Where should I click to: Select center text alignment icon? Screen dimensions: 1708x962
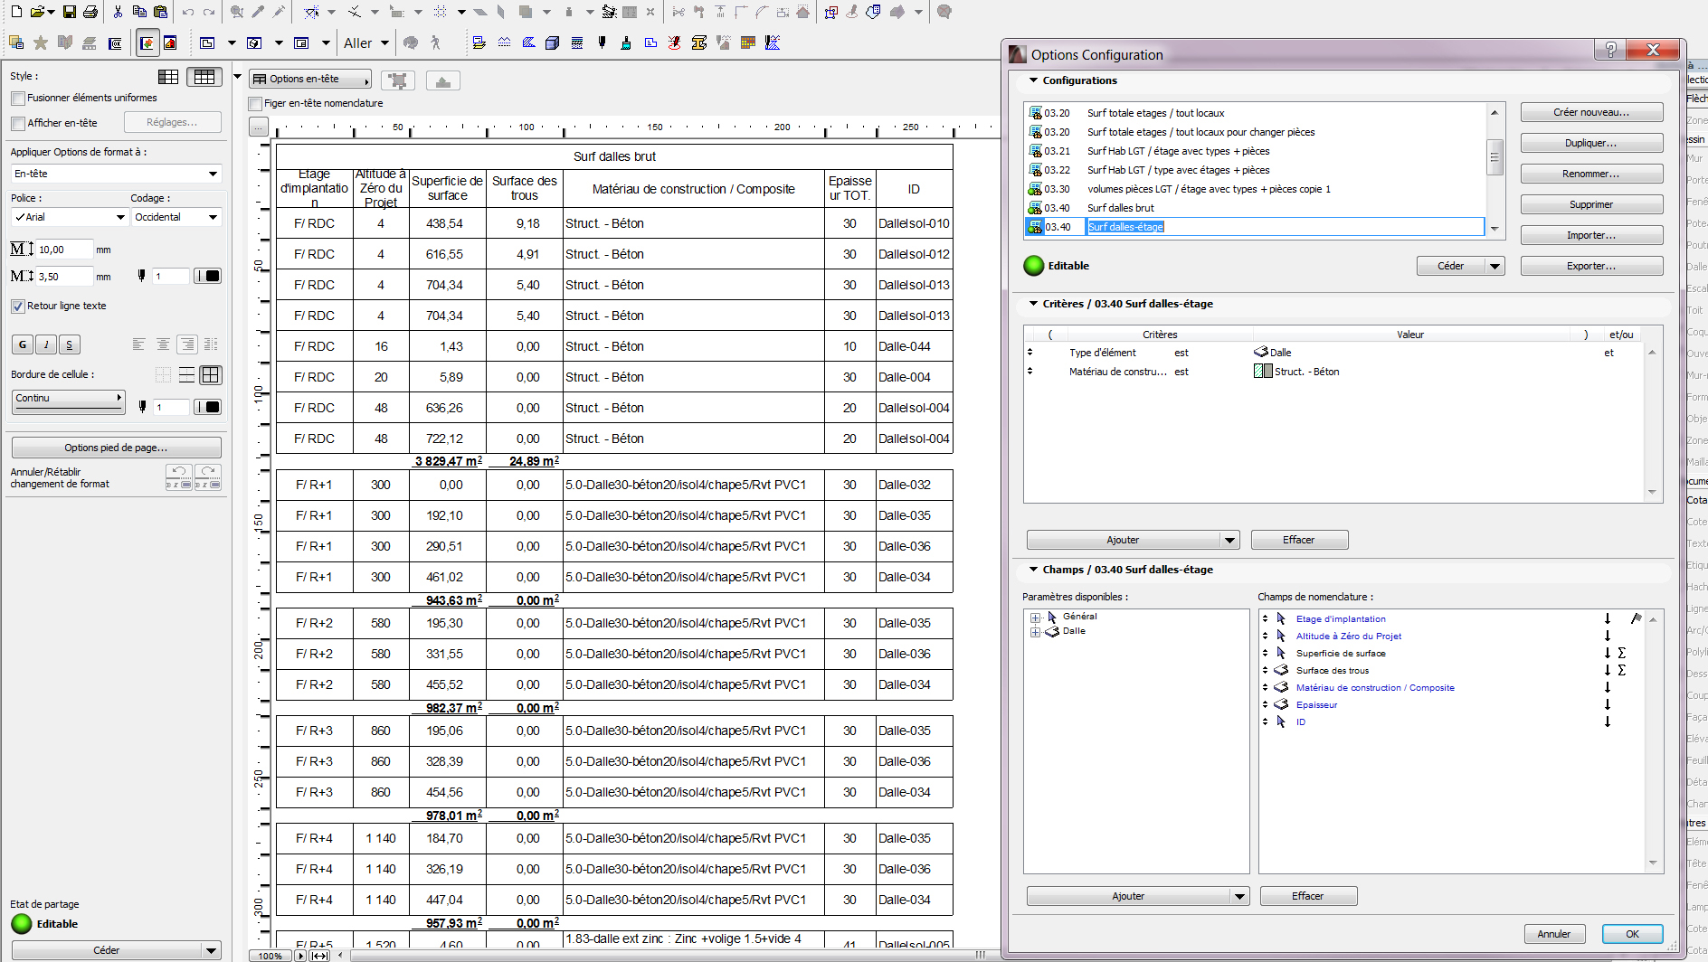[x=163, y=344]
